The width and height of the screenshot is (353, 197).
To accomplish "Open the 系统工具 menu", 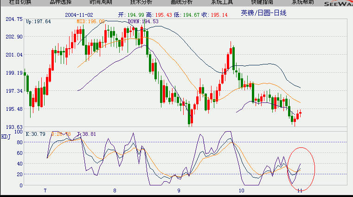I will pyautogui.click(x=222, y=2).
